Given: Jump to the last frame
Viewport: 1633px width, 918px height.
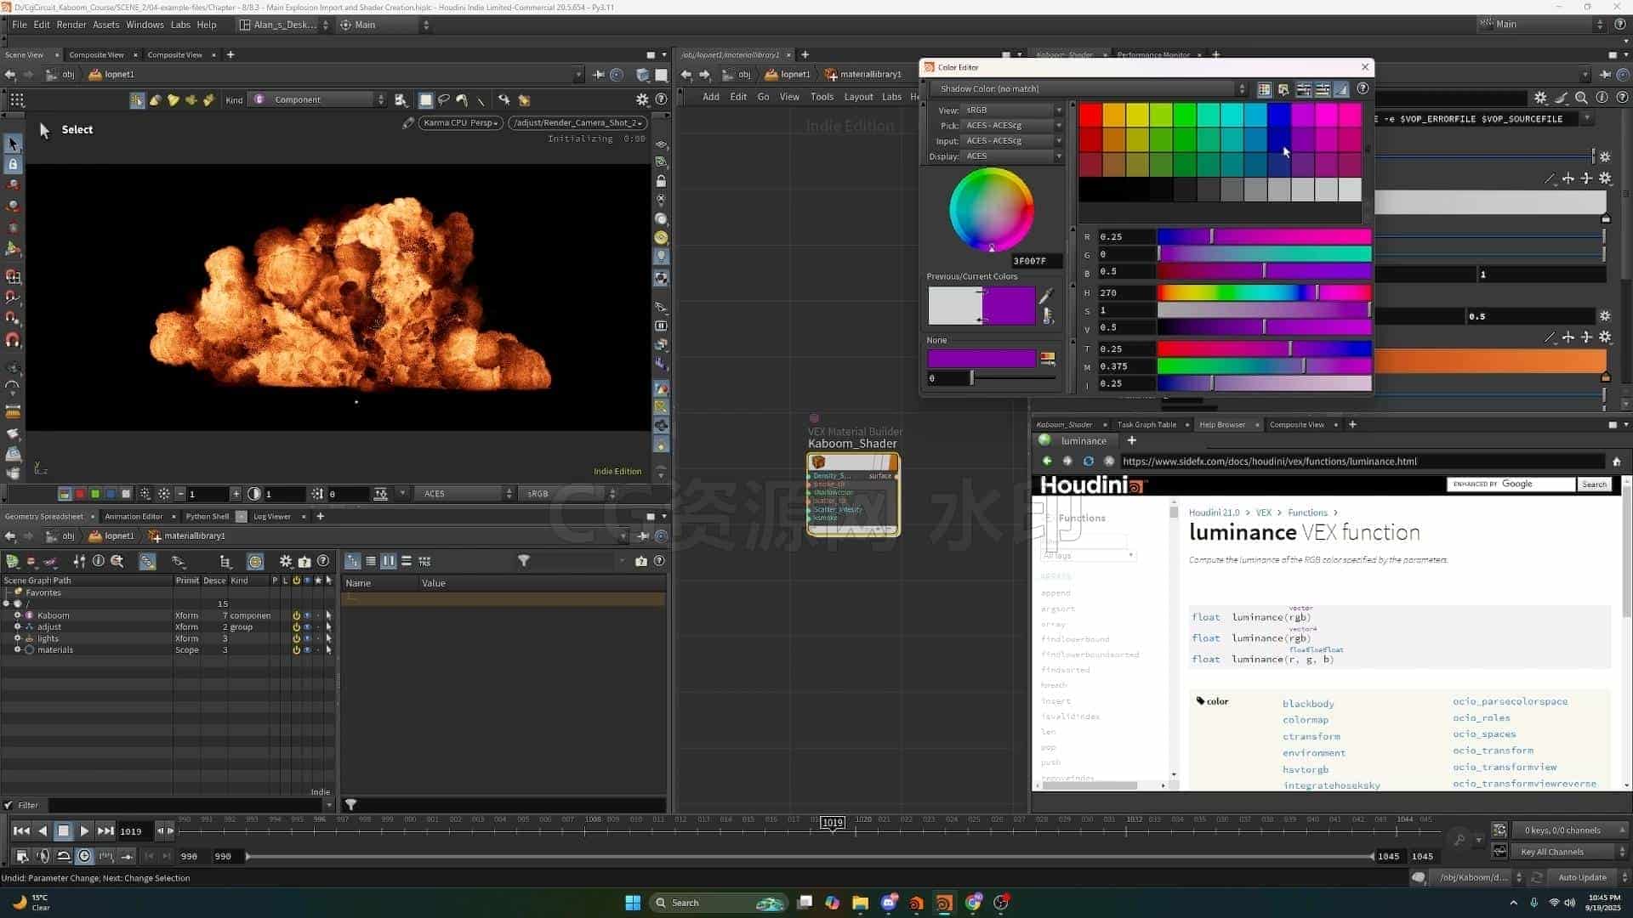Looking at the screenshot, I should click(x=105, y=830).
